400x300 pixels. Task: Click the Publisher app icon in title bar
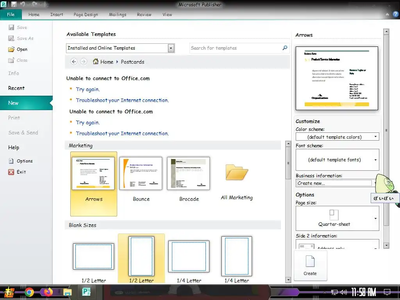pyautogui.click(x=4, y=4)
